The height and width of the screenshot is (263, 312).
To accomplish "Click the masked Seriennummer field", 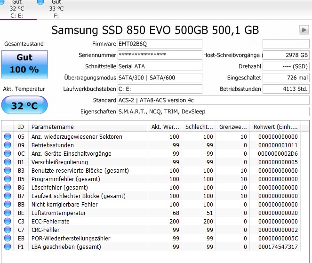I will pyautogui.click(x=160, y=55).
